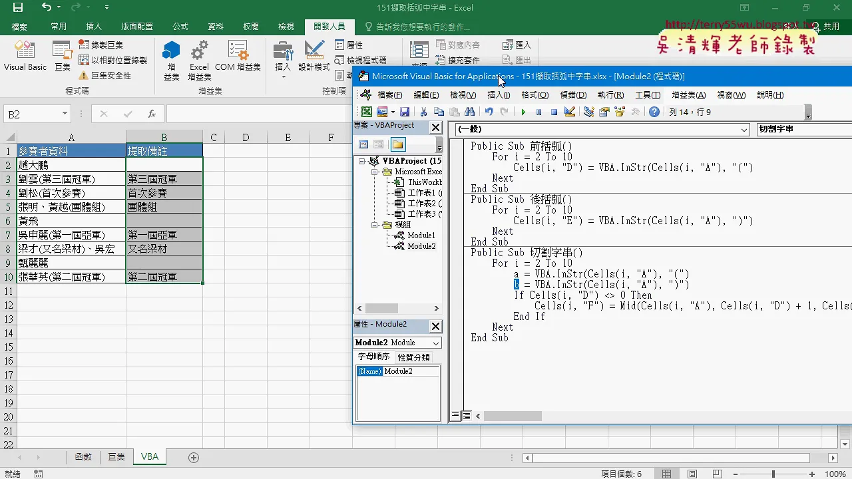Click 擴充套件 in XML group
Viewport: 852px width, 479px height.
click(x=458, y=60)
